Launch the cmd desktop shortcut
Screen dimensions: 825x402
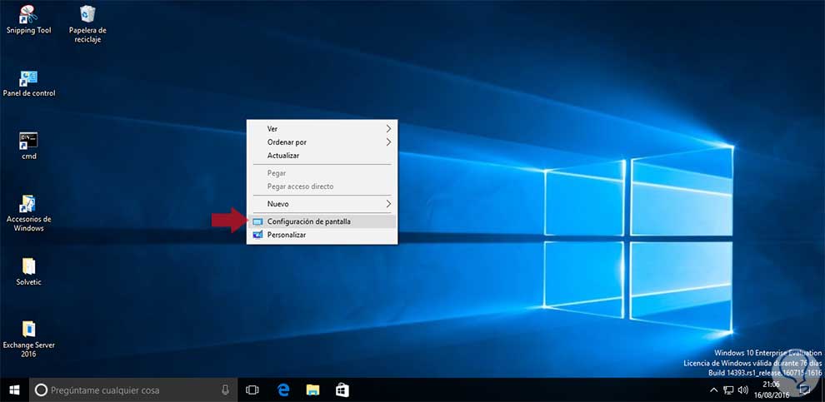click(x=29, y=146)
